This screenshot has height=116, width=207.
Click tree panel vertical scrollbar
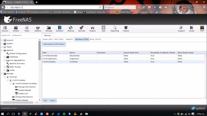pos(39,51)
